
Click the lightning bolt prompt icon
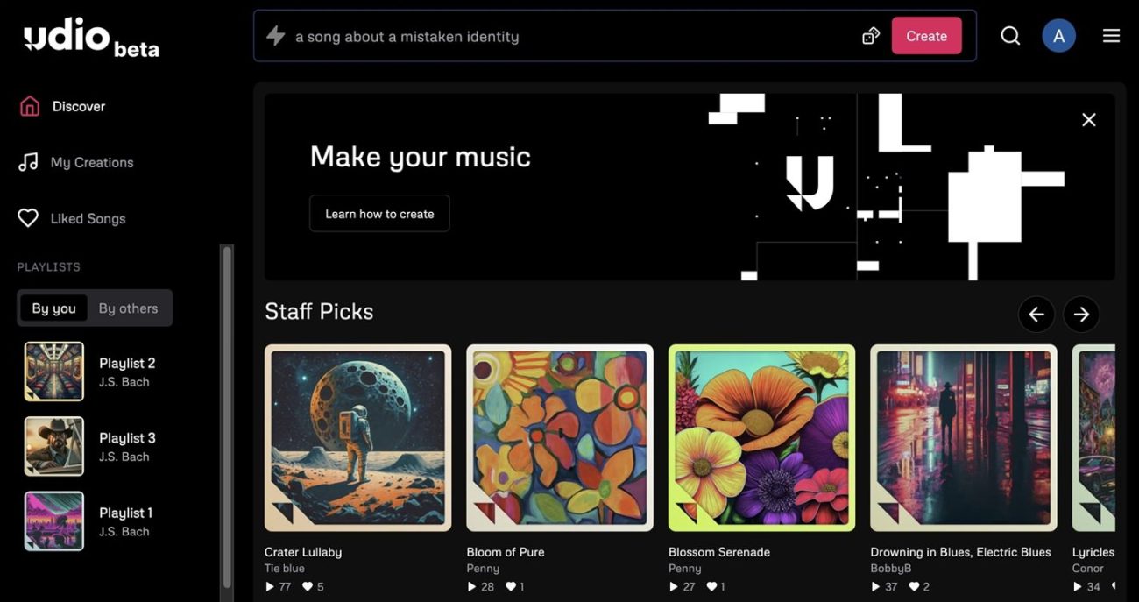tap(276, 36)
